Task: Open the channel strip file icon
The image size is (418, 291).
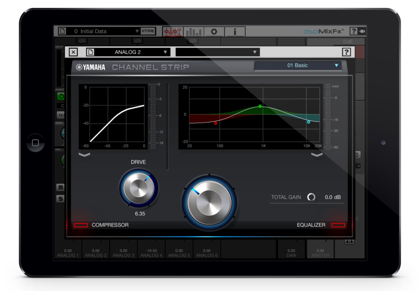Action: point(90,52)
